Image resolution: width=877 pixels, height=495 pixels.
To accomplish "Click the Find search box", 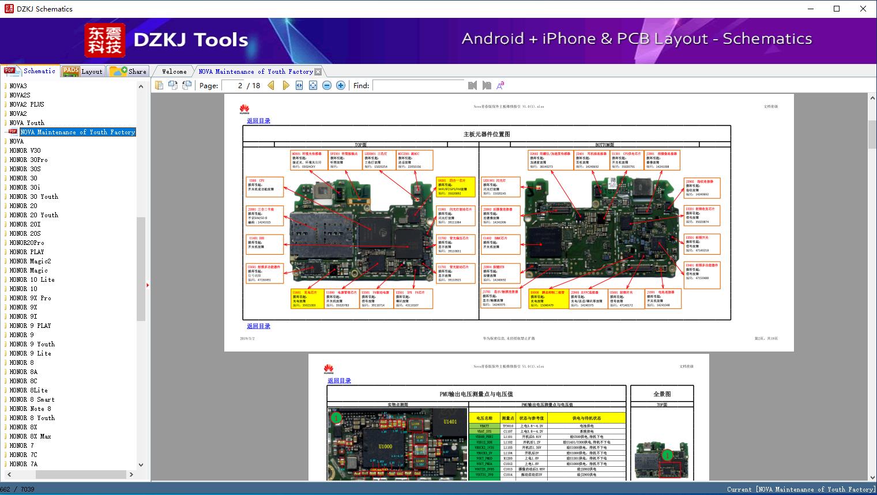I will (x=418, y=85).
